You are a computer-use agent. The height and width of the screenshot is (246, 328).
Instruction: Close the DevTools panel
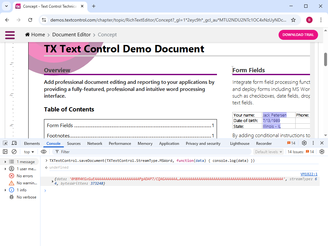[322, 143]
